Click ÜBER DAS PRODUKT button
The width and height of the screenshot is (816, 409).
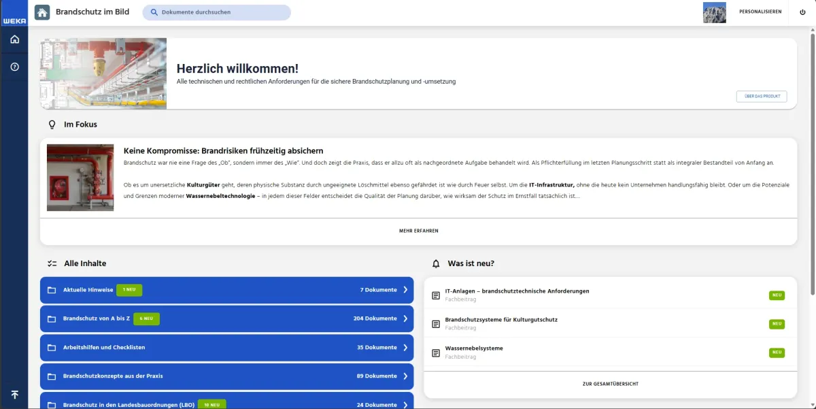click(x=762, y=97)
